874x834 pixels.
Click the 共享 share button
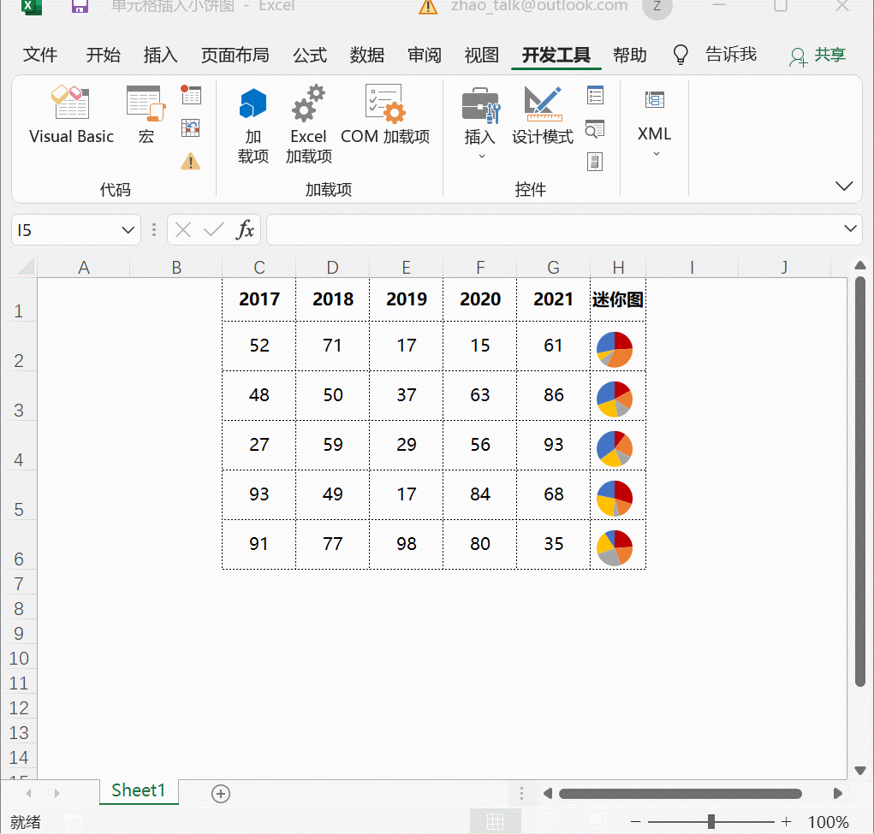click(818, 55)
